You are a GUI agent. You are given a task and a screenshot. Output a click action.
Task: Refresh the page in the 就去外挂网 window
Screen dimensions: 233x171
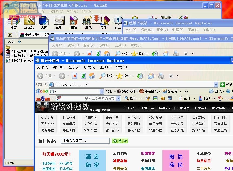pos(83,76)
